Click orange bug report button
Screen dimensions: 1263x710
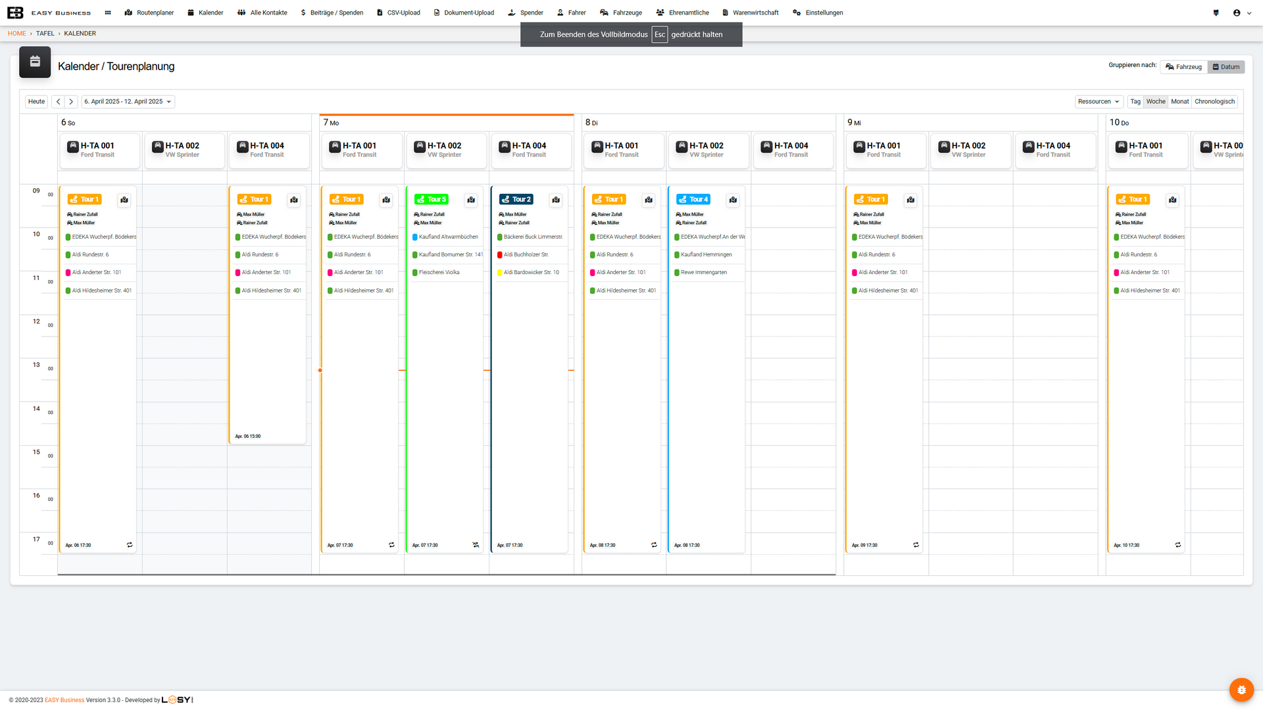click(x=1241, y=690)
